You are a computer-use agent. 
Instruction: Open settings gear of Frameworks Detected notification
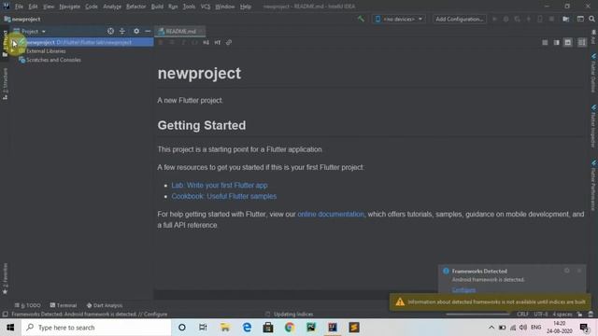[x=567, y=271]
